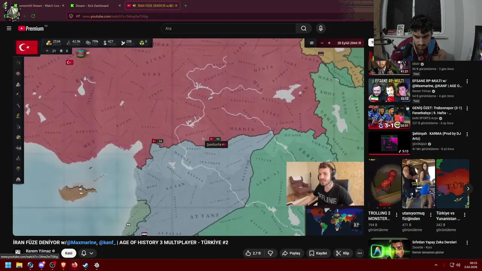The height and width of the screenshot is (271, 482).
Task: Join channel with Katıl button
Action: pos(69,253)
